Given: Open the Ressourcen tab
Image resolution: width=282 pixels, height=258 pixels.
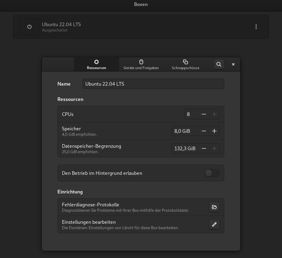Looking at the screenshot, I should [x=97, y=65].
